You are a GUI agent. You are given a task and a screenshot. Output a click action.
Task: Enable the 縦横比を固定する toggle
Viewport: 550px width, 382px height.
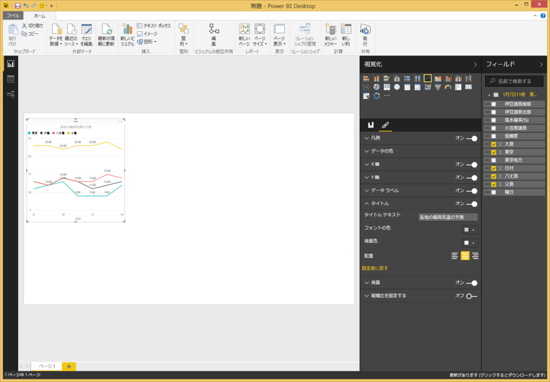click(x=472, y=296)
